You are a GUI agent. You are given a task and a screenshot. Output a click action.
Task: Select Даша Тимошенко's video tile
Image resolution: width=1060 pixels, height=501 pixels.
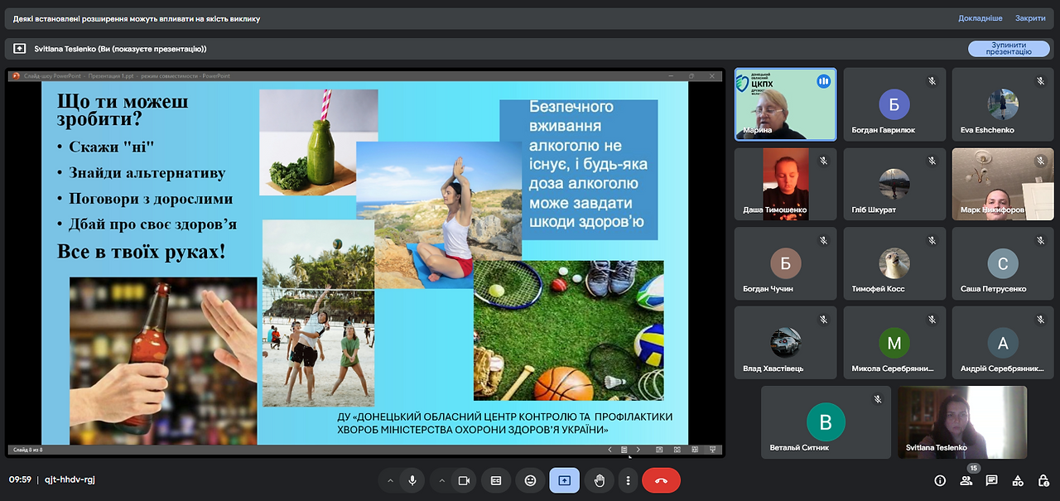tap(785, 184)
